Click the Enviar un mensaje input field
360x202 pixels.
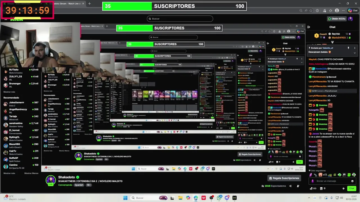(332, 181)
